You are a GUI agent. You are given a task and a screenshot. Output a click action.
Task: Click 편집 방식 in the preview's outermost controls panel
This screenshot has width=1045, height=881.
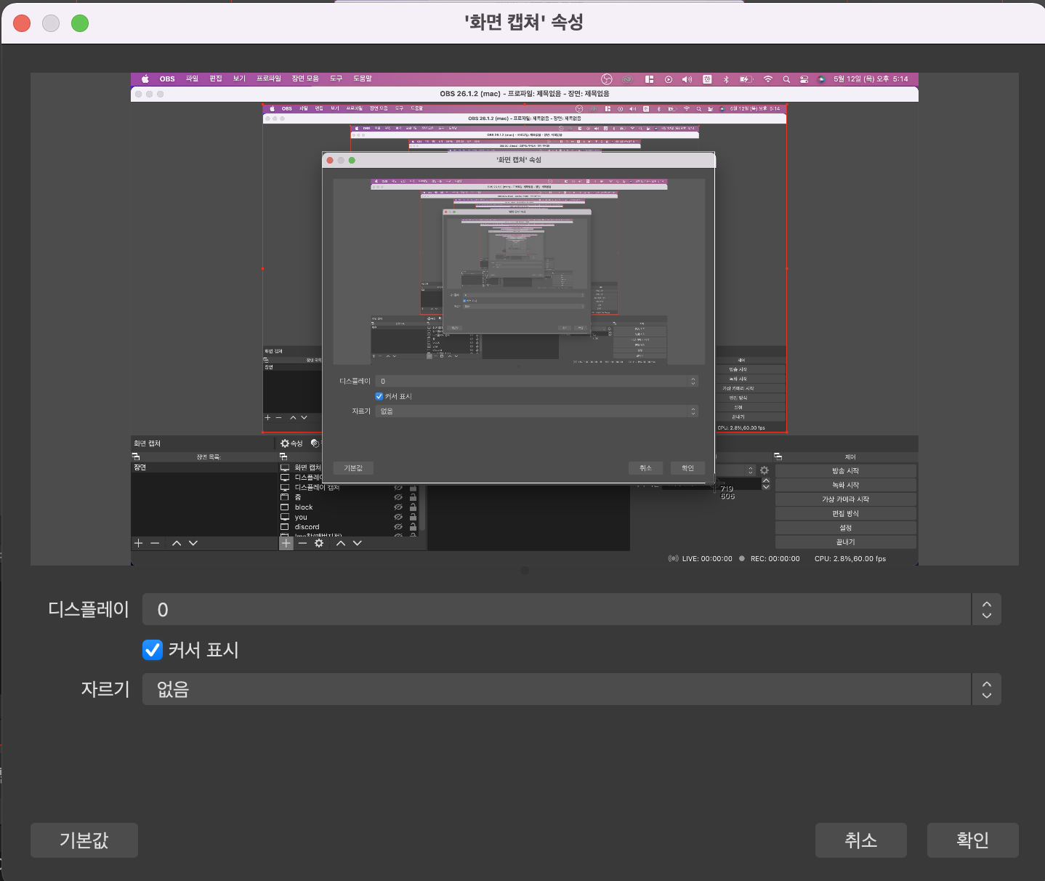pyautogui.click(x=846, y=514)
